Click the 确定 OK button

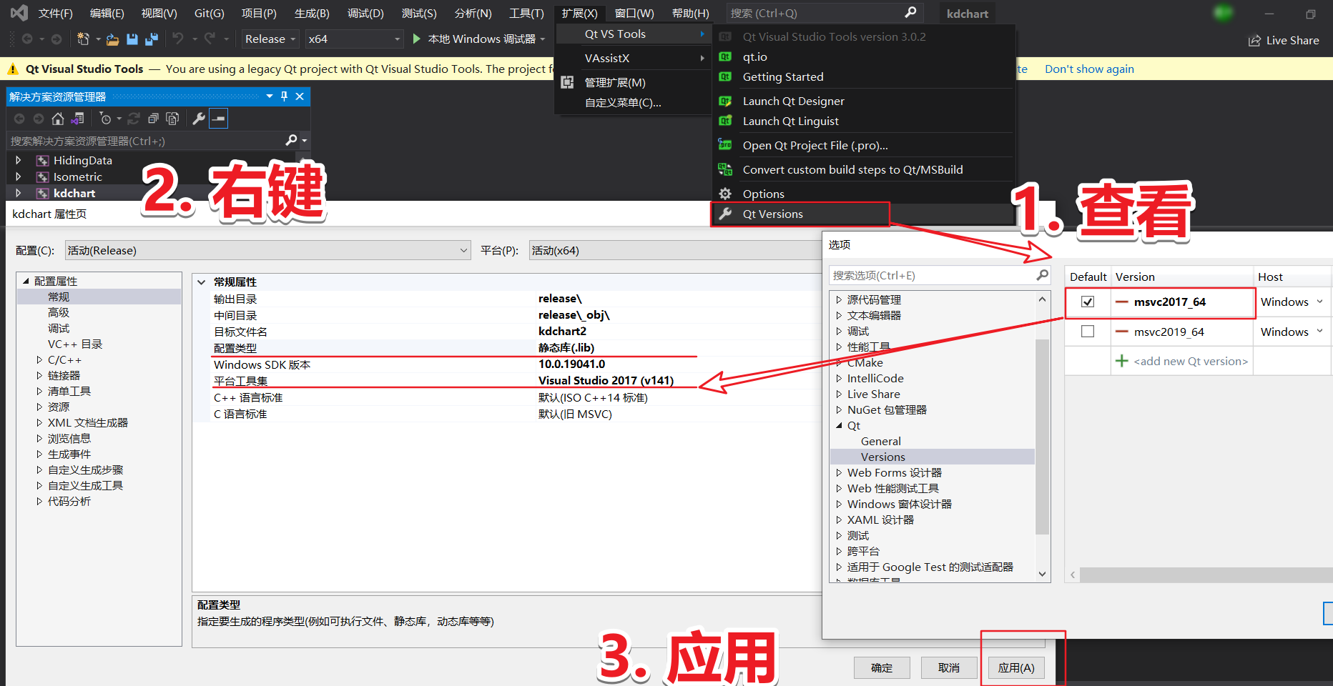pos(882,667)
